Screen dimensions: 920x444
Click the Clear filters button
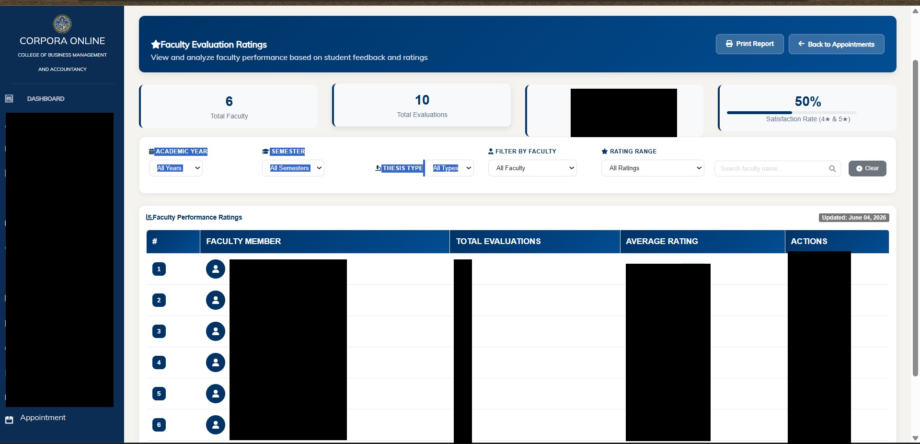pyautogui.click(x=867, y=168)
